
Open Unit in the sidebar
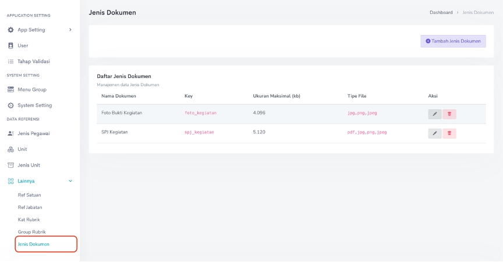tap(22, 149)
